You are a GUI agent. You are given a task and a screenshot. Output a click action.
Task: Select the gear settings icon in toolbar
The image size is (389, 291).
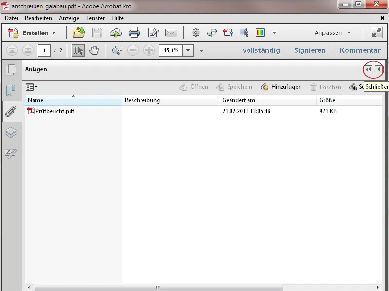point(195,33)
